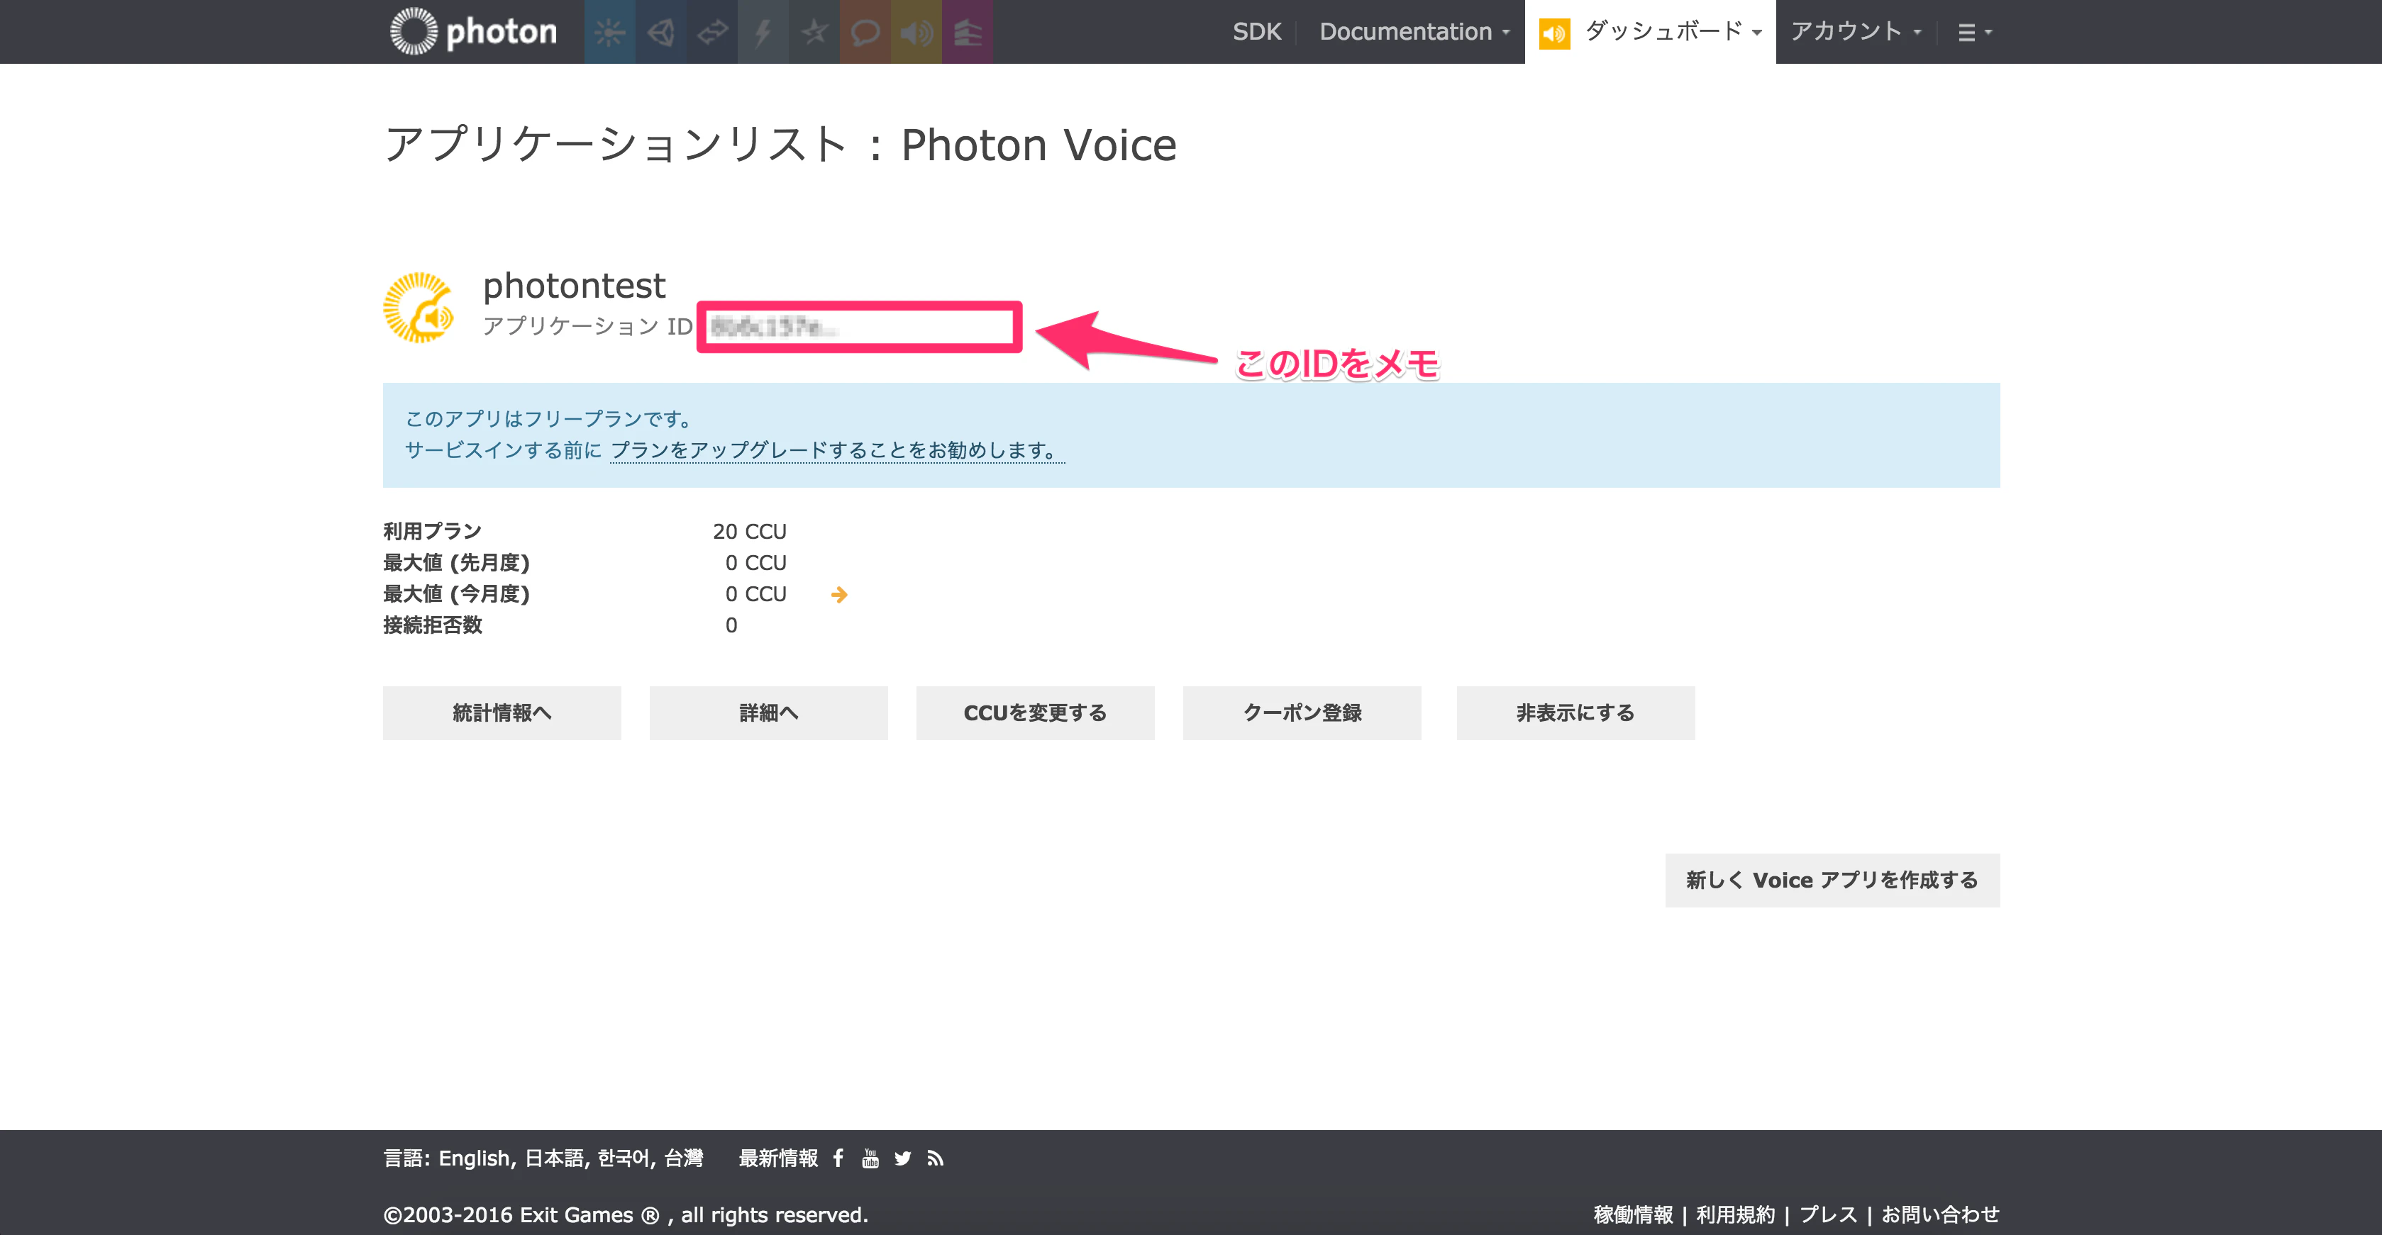Open 利用規約 terms link in footer

(1736, 1214)
